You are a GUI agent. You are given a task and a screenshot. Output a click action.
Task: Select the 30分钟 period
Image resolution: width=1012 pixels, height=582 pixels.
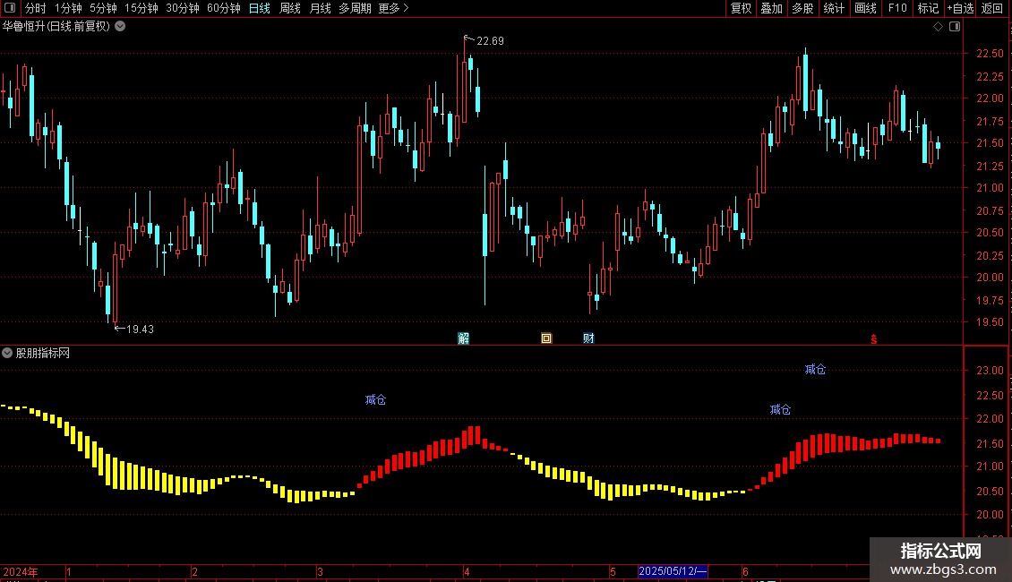pyautogui.click(x=183, y=8)
